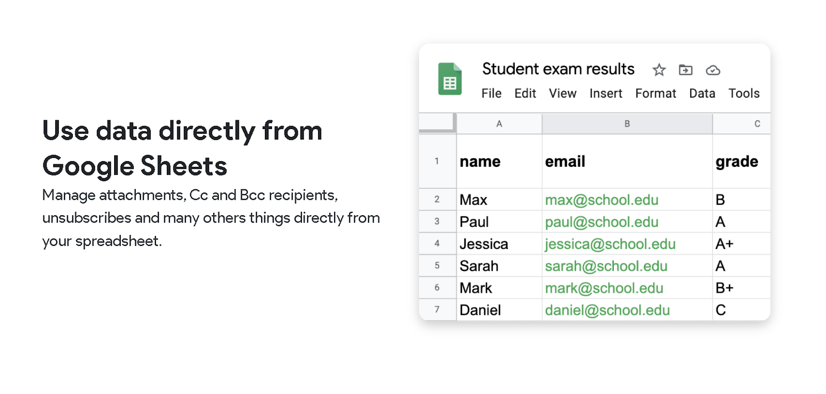Image resolution: width=826 pixels, height=394 pixels.
Task: Select column B header
Action: tap(627, 124)
